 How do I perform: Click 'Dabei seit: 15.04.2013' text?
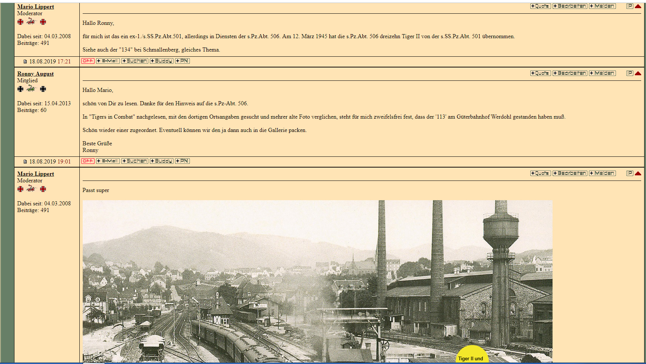44,103
